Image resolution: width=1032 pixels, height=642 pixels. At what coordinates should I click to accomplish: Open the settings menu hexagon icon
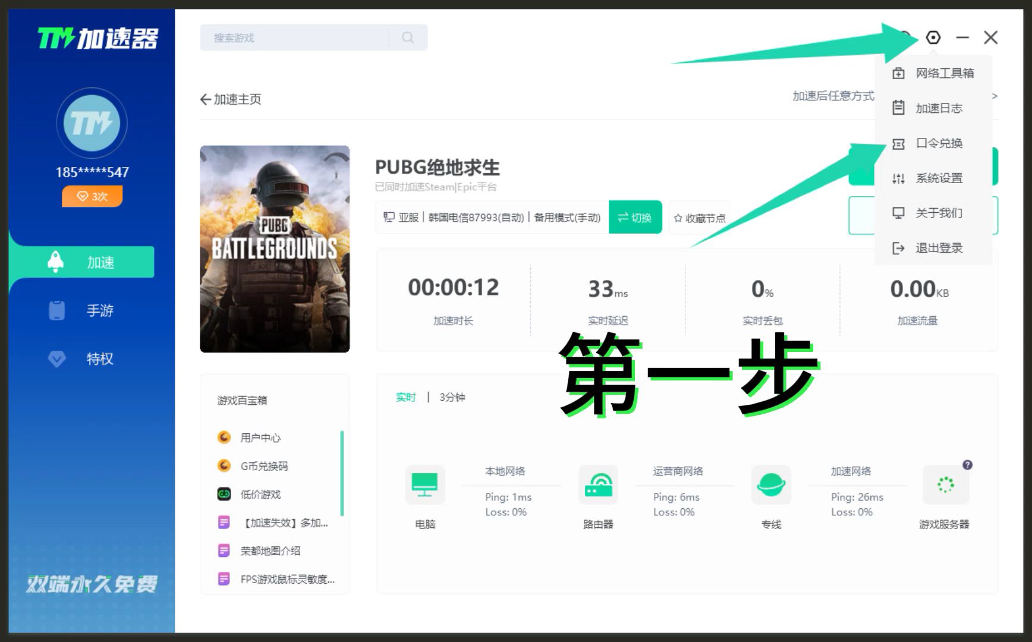click(933, 37)
